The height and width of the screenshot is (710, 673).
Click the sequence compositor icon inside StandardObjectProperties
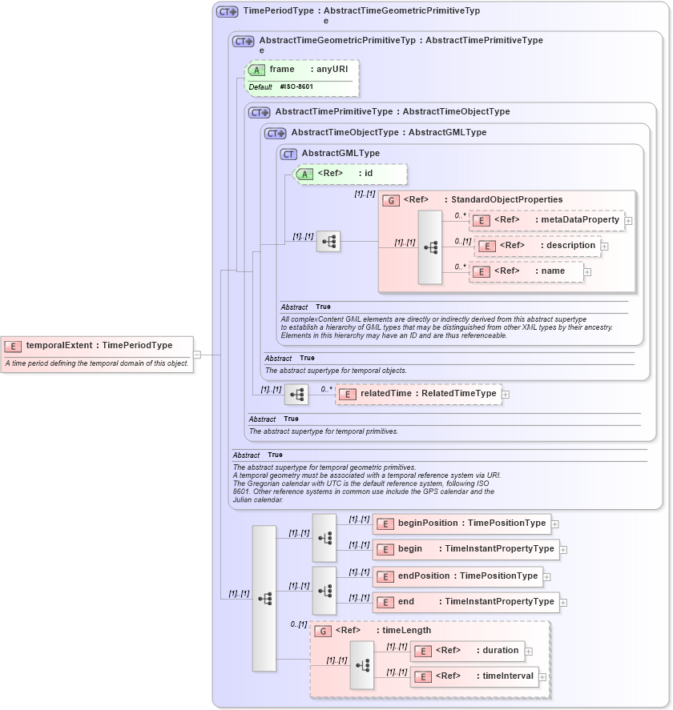coord(429,247)
